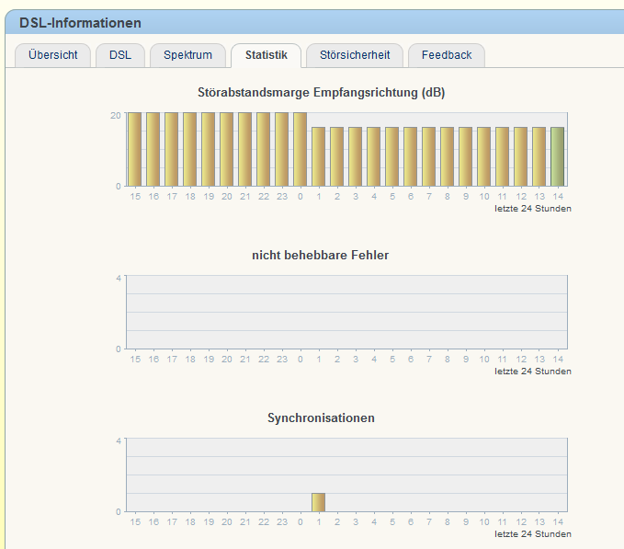Select the Statistik tab

[x=266, y=55]
